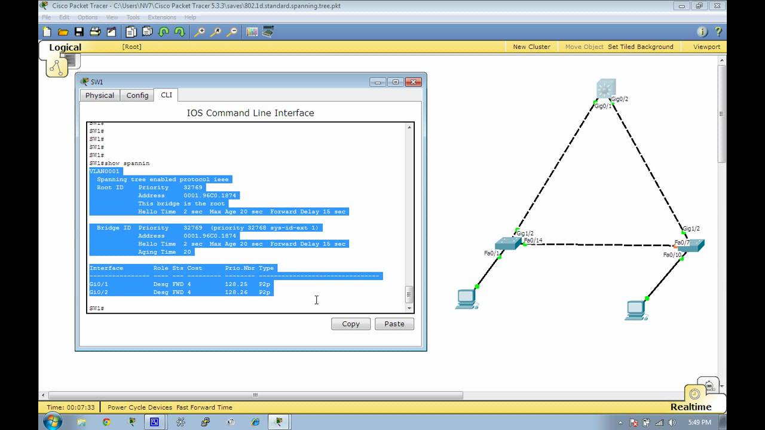Launch the Activity Wizard icon

click(111, 32)
